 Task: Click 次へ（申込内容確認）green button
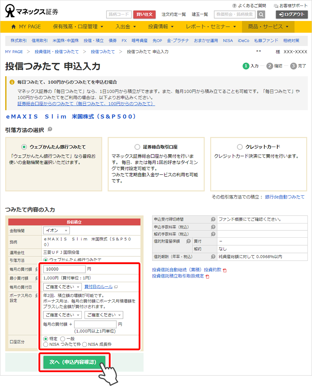point(75,362)
